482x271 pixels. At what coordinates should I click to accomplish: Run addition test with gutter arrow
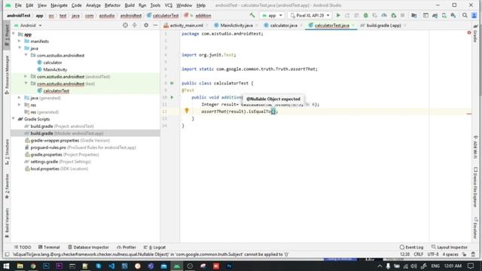pos(172,97)
